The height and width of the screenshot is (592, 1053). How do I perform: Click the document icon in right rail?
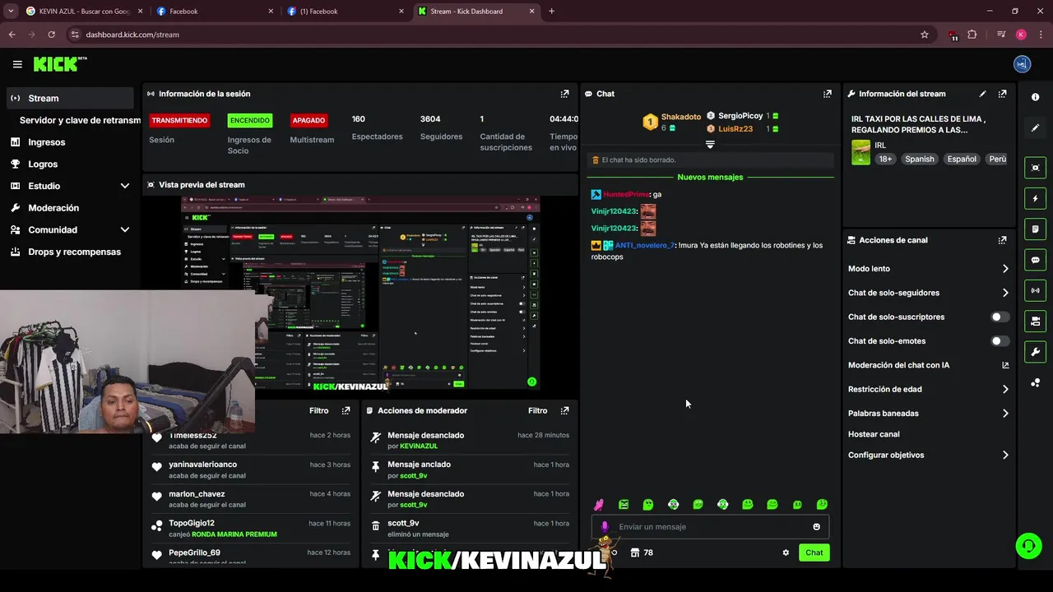pyautogui.click(x=1035, y=229)
